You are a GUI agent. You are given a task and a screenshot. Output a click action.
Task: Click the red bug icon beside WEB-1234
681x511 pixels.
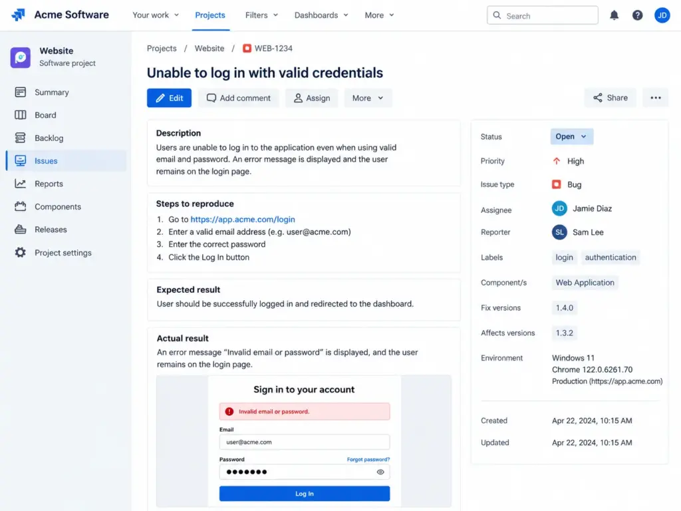(x=247, y=48)
